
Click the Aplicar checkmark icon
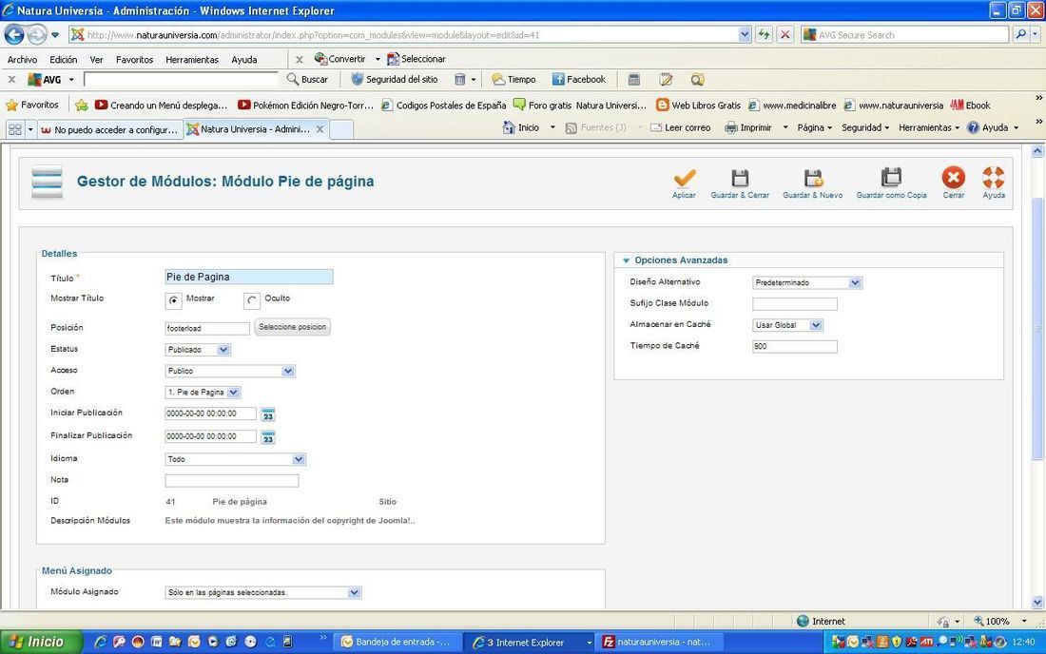[685, 178]
